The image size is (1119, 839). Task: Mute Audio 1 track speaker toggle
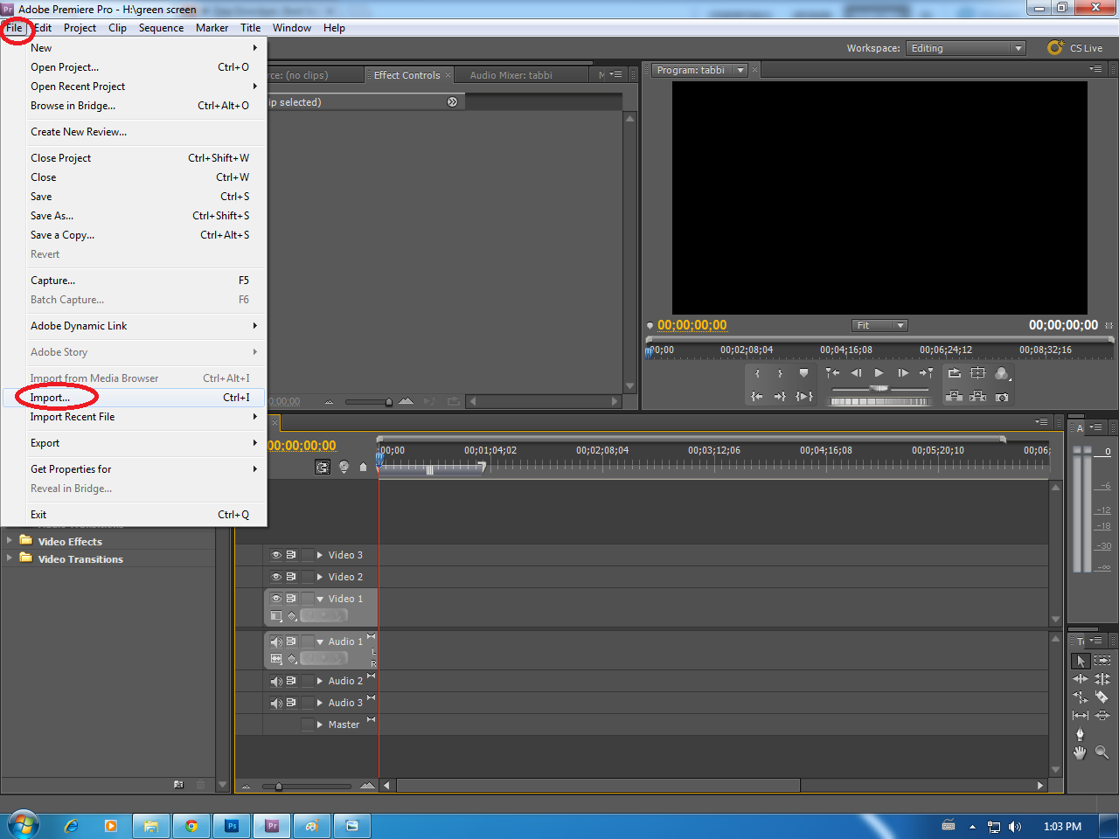click(x=276, y=641)
